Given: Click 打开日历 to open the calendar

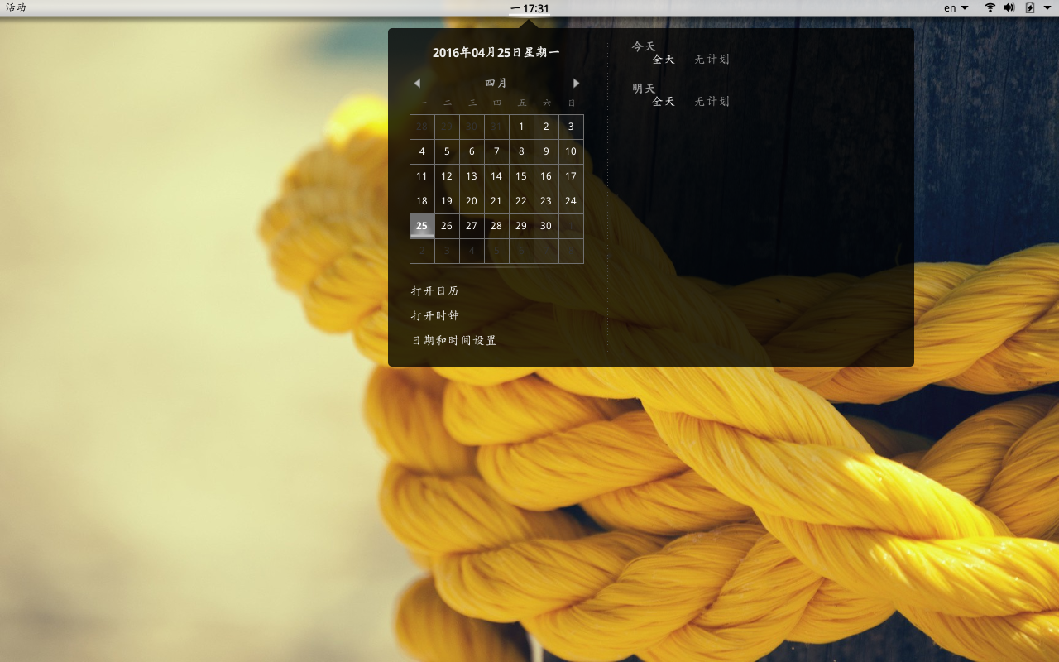Looking at the screenshot, I should (x=435, y=291).
